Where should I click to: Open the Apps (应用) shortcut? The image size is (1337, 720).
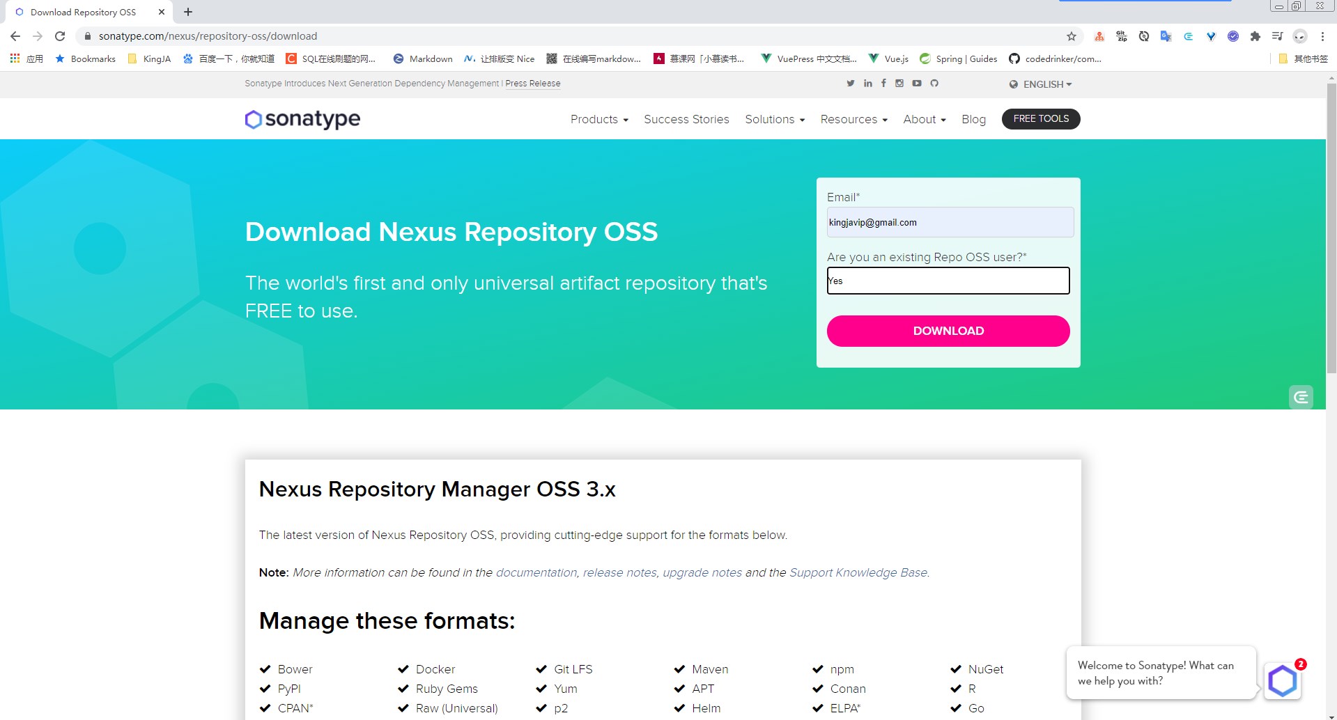26,59
